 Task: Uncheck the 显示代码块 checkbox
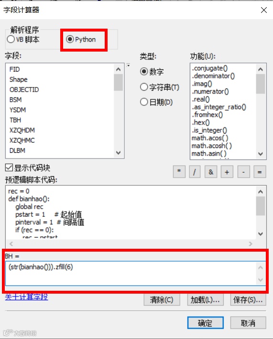pyautogui.click(x=9, y=168)
